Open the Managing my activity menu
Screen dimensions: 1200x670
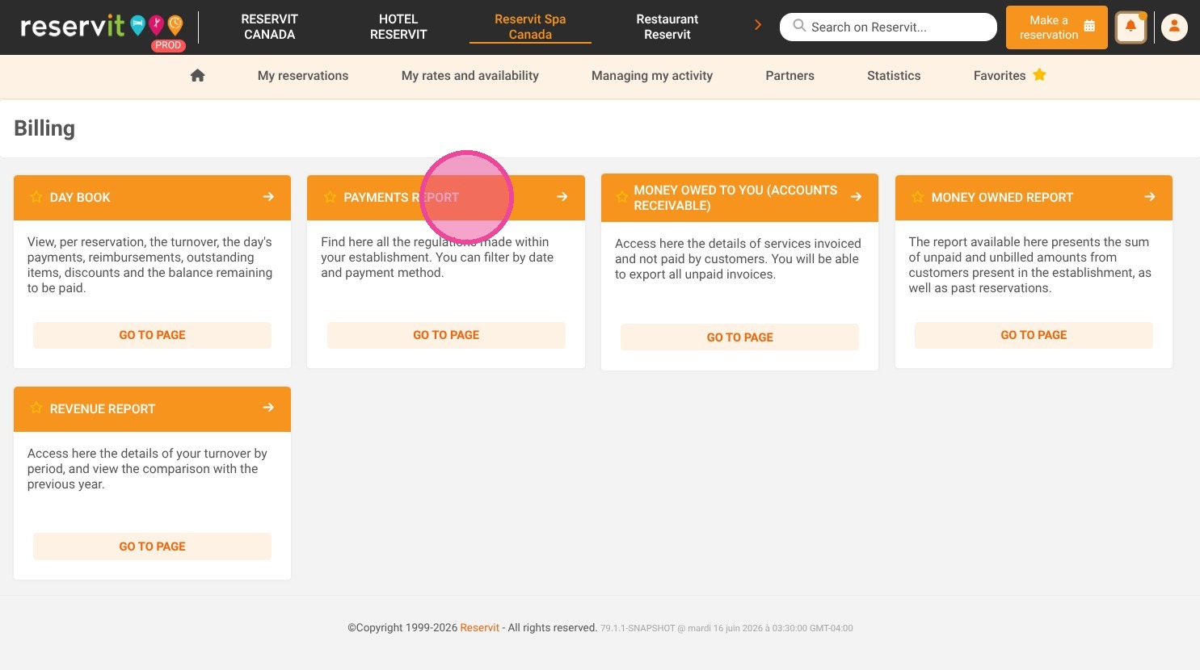(652, 76)
